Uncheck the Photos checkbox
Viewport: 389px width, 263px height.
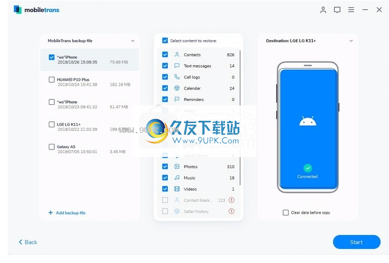coord(165,166)
